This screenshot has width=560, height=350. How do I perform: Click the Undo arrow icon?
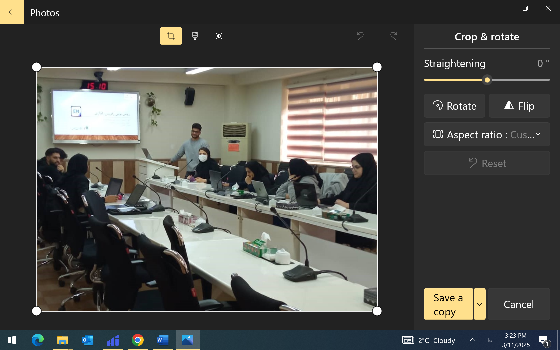pyautogui.click(x=360, y=36)
